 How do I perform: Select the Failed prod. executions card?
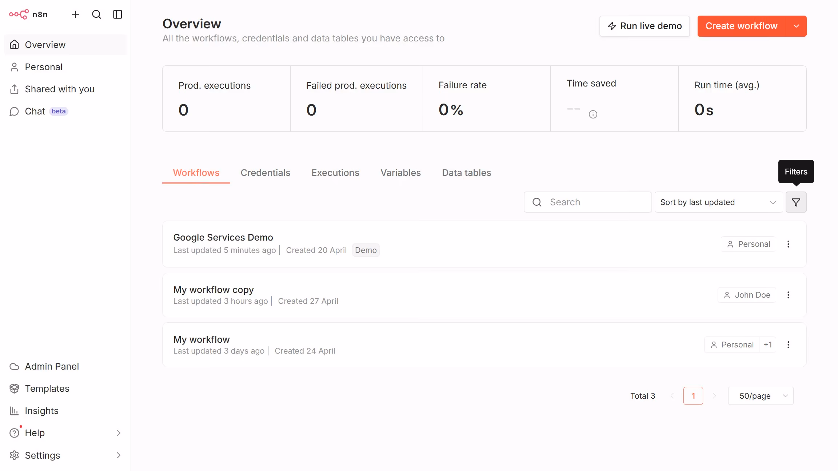click(356, 98)
